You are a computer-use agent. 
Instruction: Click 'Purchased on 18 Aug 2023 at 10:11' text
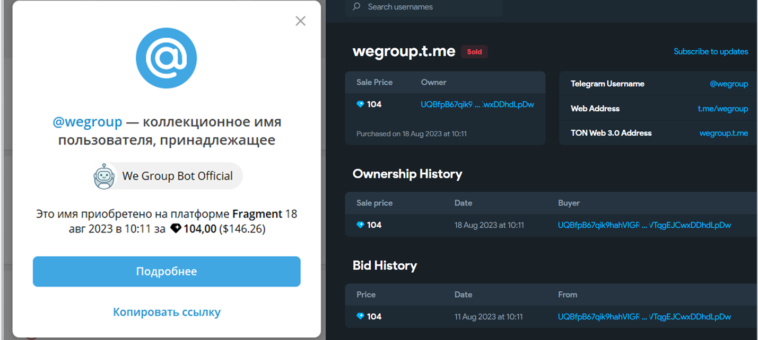click(412, 133)
